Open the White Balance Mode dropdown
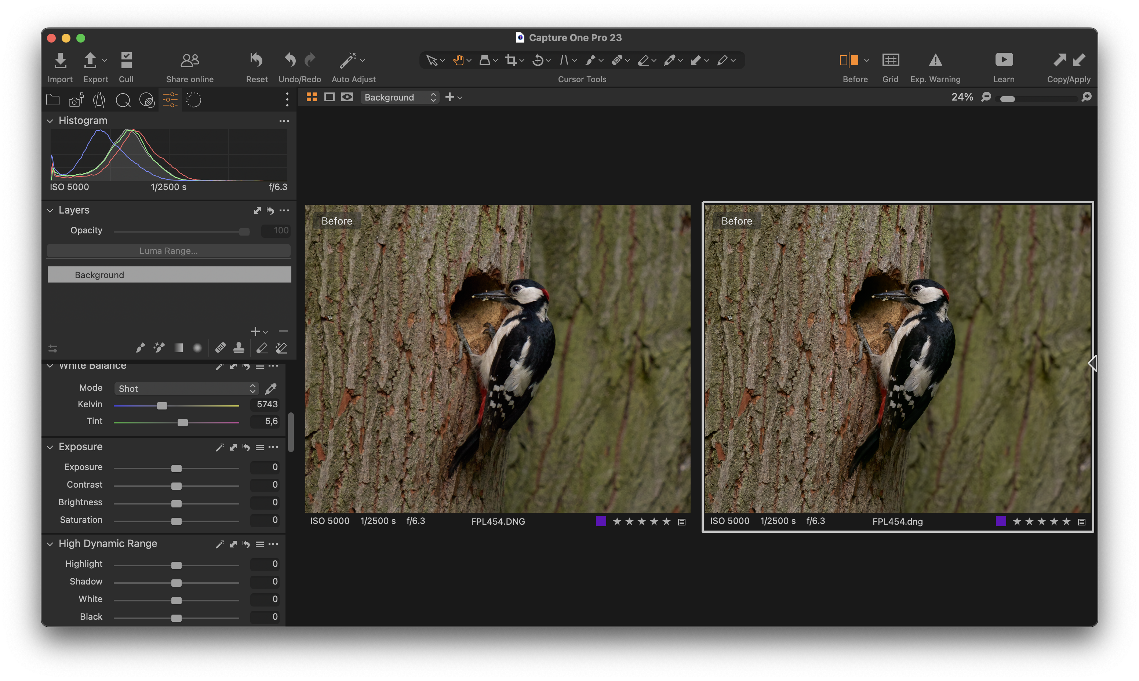The height and width of the screenshot is (681, 1139). (x=186, y=389)
